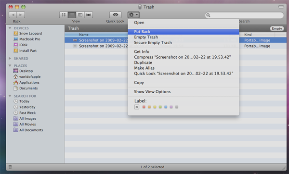Choose Secure Empty Trash
The image size is (289, 174).
(184, 43)
